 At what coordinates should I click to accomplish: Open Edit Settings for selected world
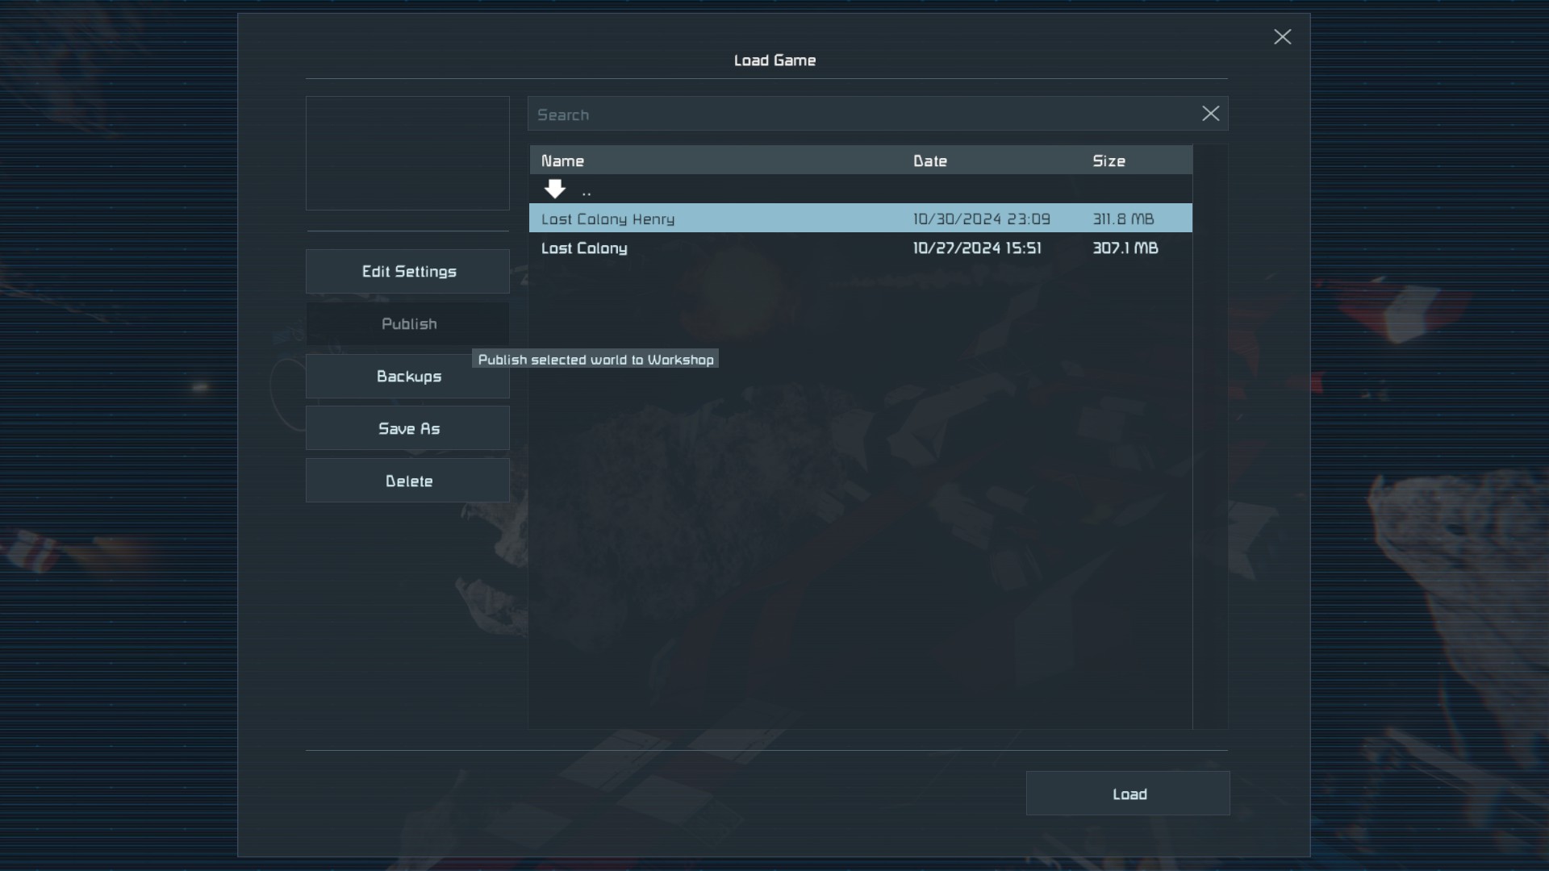[x=407, y=272]
